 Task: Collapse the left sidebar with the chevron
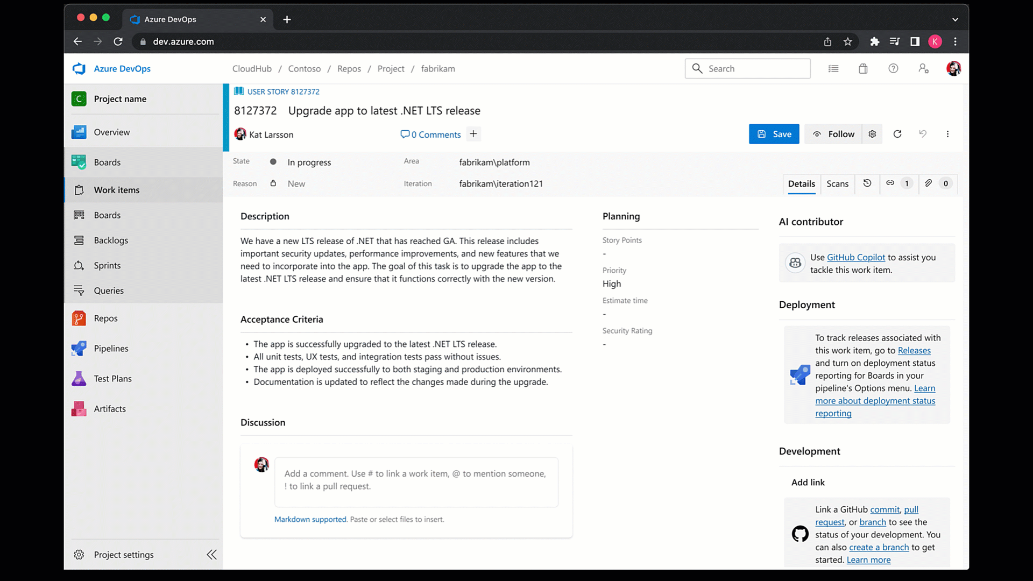tap(211, 554)
